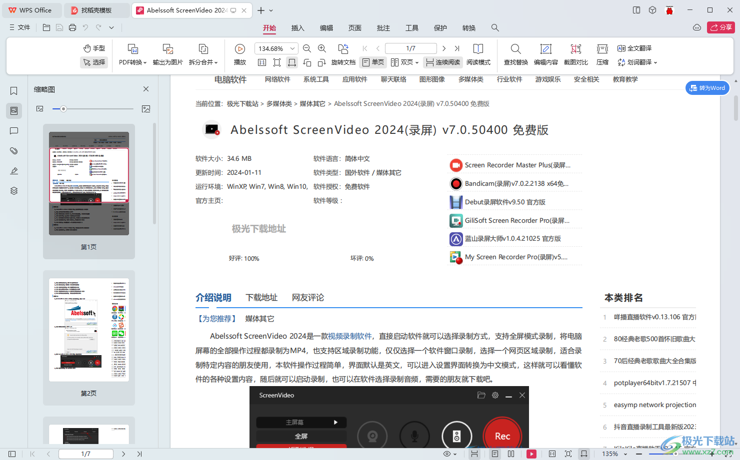Click the fit page icon in the toolbar
The image size is (740, 460).
(x=277, y=62)
